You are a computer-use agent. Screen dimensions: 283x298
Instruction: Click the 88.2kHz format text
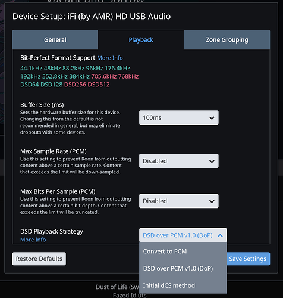tap(74, 68)
